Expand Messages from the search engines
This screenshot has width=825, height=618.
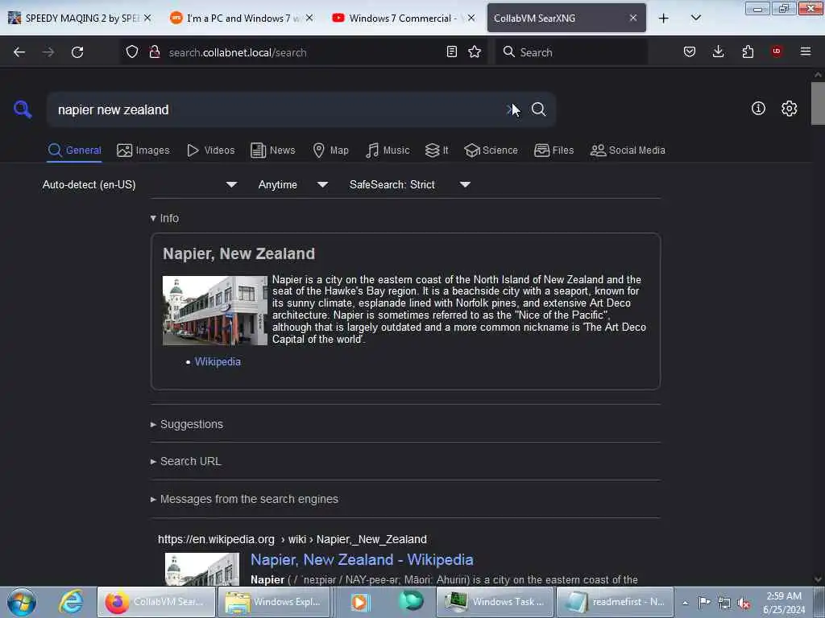tap(244, 499)
